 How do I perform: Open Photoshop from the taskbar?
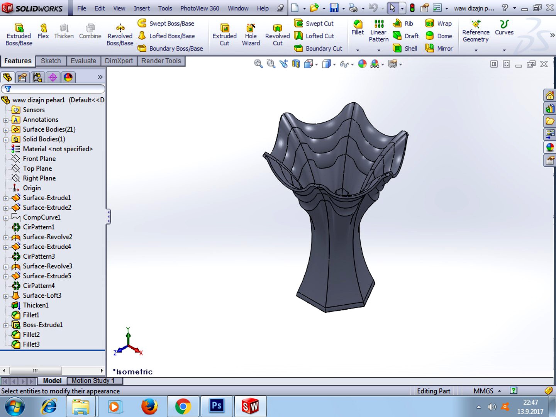point(217,406)
